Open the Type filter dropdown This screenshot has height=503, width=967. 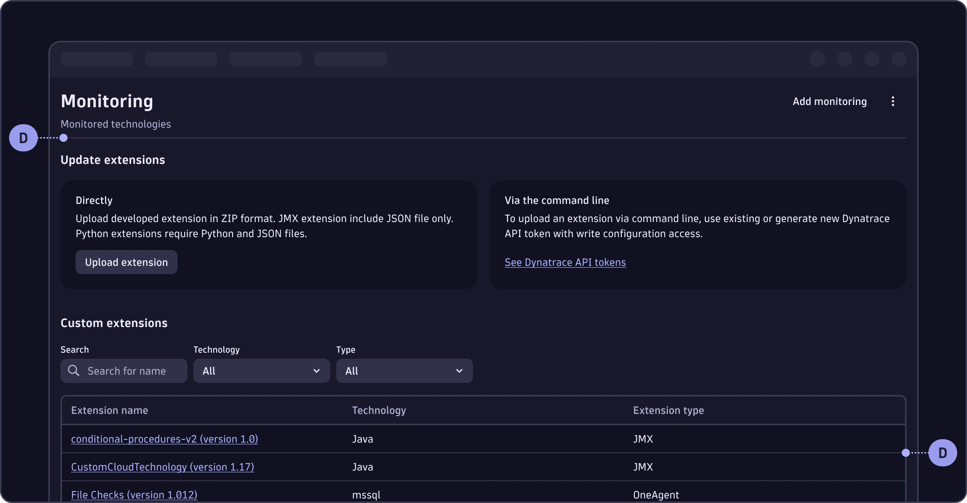pyautogui.click(x=405, y=371)
